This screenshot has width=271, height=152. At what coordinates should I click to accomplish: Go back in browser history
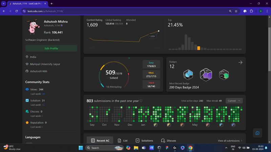click(x=4, y=11)
